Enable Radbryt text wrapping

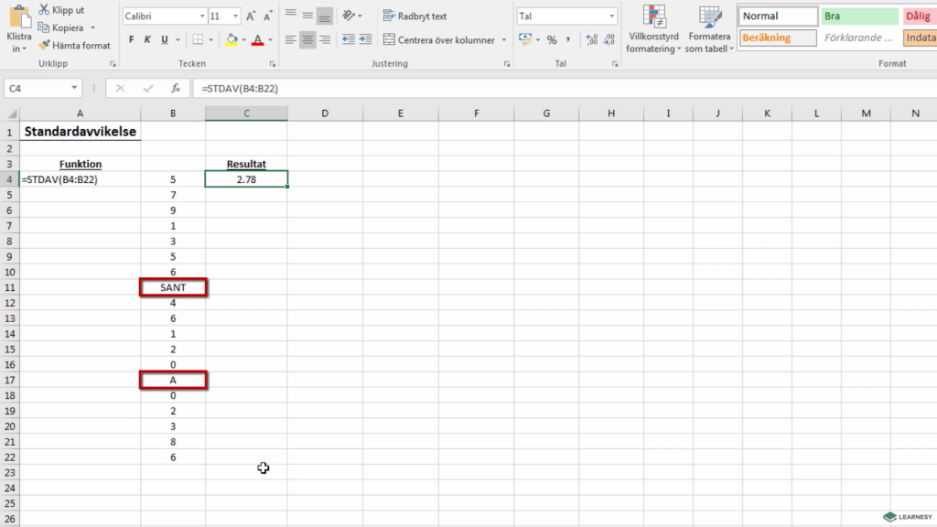click(x=415, y=16)
